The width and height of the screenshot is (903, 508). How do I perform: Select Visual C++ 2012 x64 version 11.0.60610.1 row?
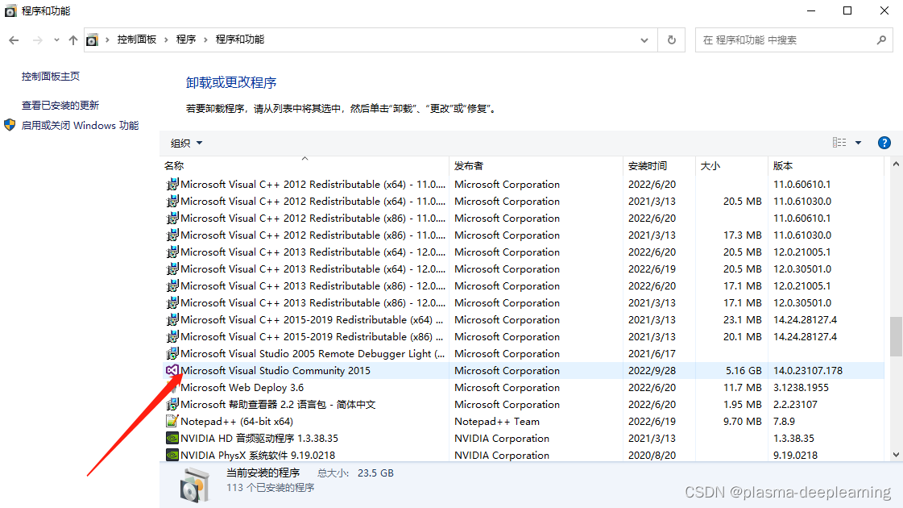522,185
